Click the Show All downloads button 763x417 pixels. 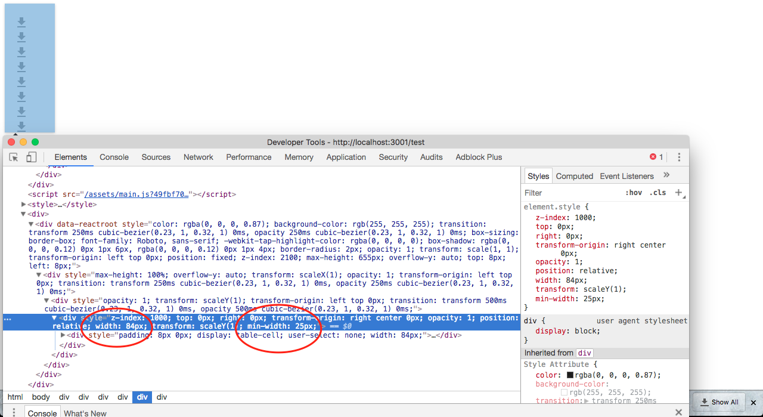(x=719, y=402)
